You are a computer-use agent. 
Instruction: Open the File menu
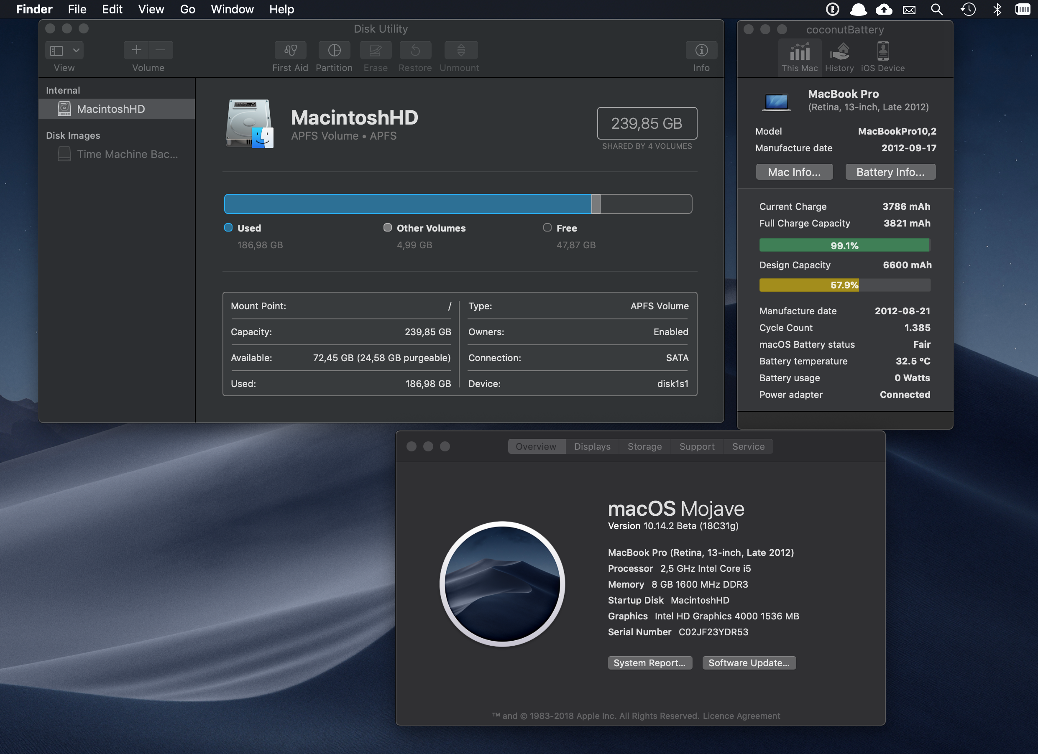pyautogui.click(x=77, y=9)
